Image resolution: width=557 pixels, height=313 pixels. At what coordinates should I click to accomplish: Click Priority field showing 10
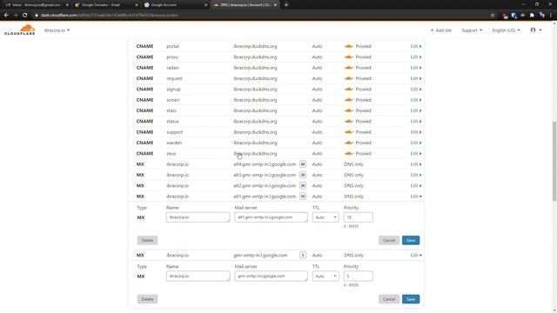click(x=358, y=217)
